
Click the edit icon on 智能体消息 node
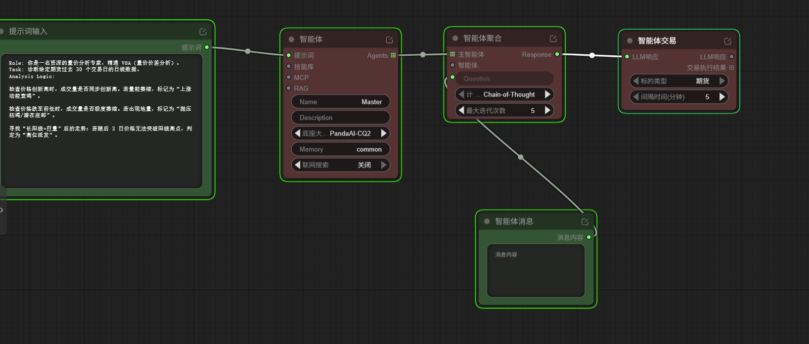click(584, 221)
